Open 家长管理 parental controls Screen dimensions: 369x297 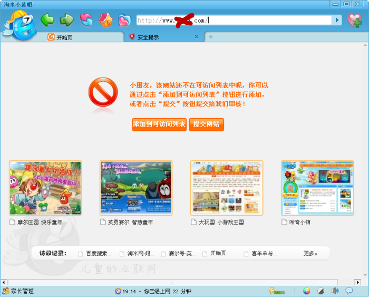[x=18, y=291]
